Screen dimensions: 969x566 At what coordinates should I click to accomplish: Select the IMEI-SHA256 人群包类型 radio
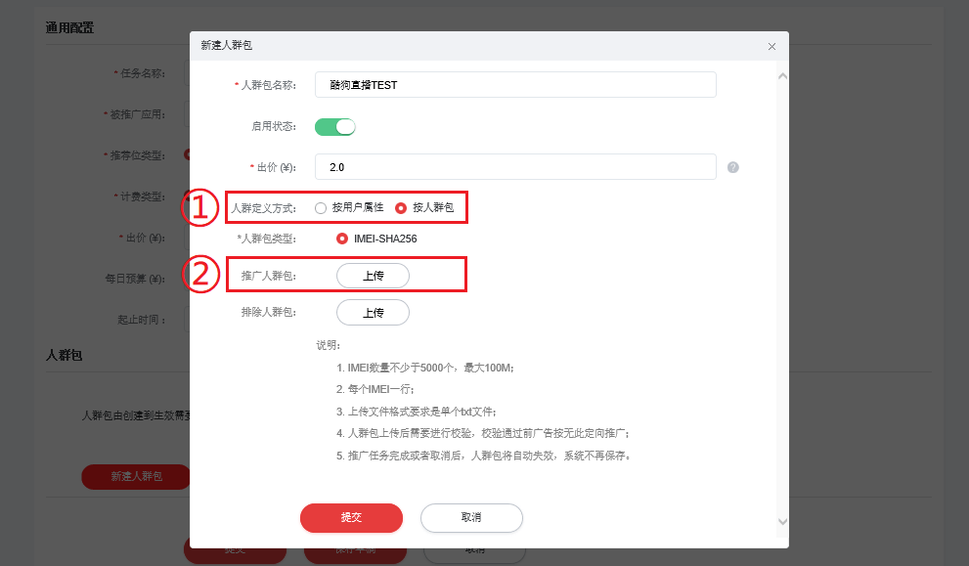click(x=343, y=238)
